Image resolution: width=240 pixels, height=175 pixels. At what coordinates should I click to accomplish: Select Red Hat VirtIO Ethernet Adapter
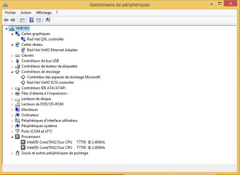[x=52, y=50]
